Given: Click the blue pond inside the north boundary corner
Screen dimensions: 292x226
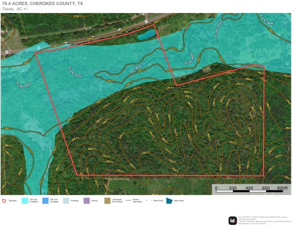Looking at the screenshot, I should click(x=146, y=35).
